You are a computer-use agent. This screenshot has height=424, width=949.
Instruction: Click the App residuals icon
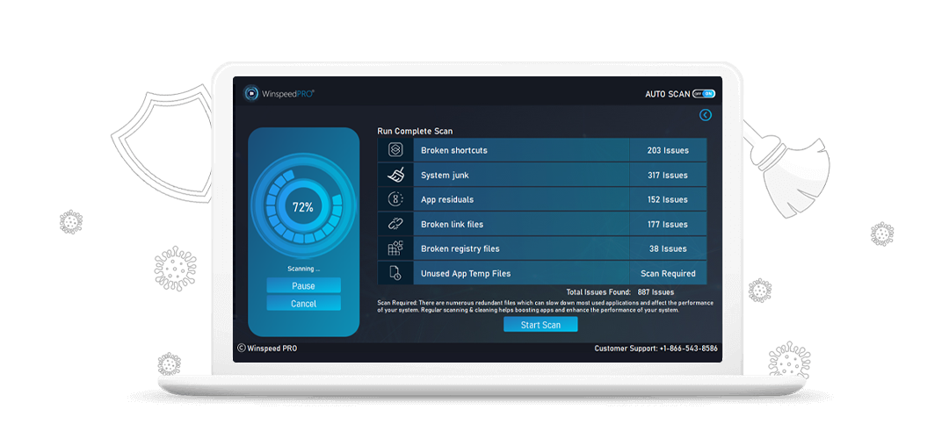(x=395, y=199)
